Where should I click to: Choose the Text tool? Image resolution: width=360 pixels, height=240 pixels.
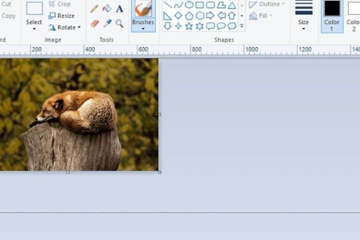(x=119, y=9)
